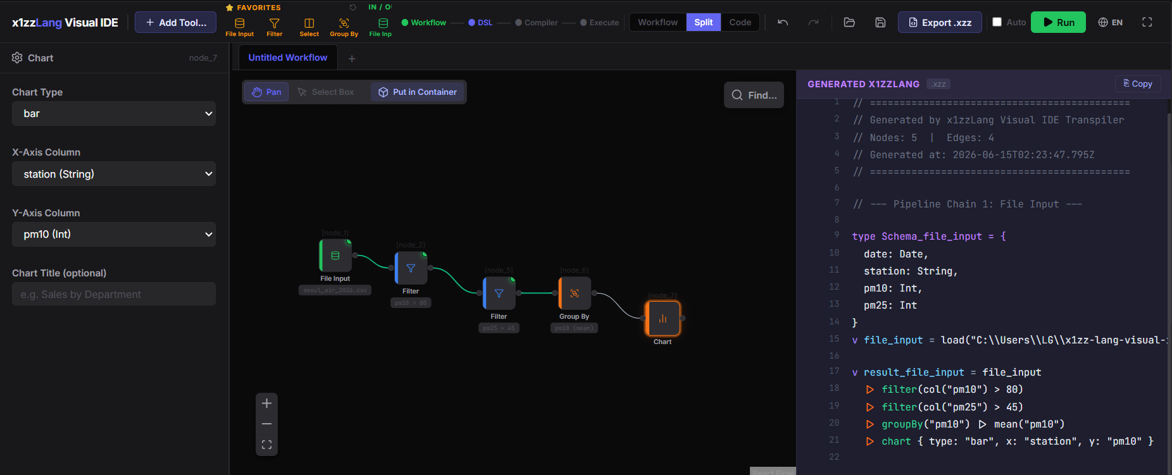Image resolution: width=1172 pixels, height=475 pixels.
Task: Toggle the Auto run checkbox
Action: click(997, 22)
